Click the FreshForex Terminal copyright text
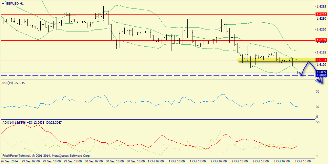Viewport: 328px width, 164px height. [x=46, y=156]
